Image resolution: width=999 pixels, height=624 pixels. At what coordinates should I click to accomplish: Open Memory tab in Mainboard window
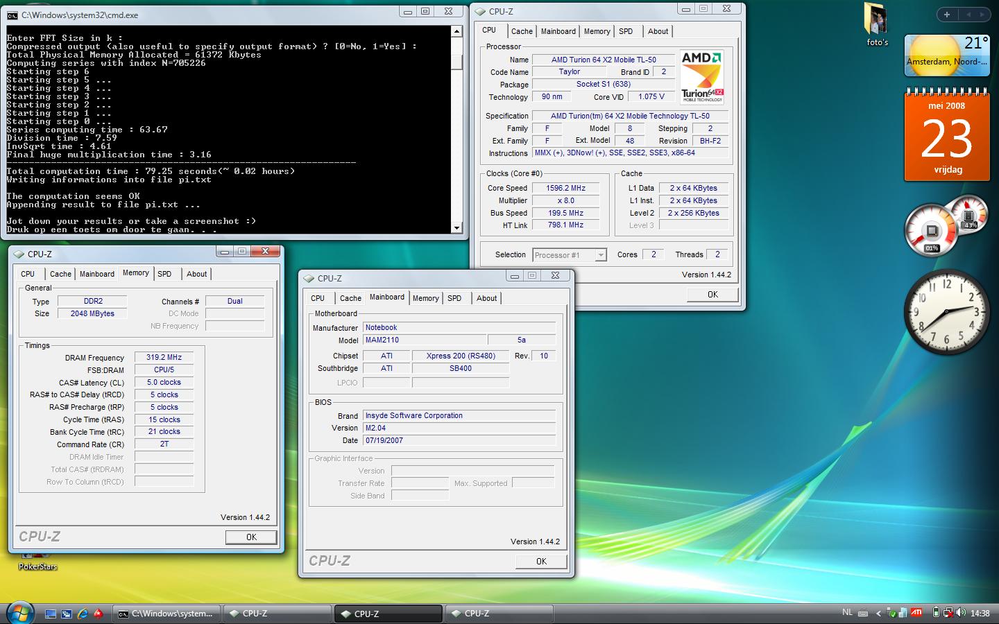pyautogui.click(x=425, y=298)
